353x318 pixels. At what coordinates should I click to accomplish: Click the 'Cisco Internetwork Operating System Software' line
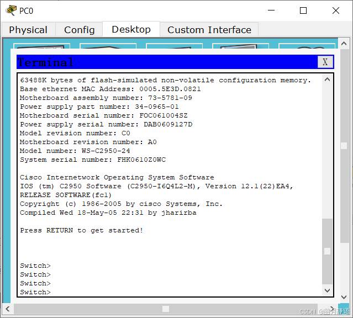[117, 177]
